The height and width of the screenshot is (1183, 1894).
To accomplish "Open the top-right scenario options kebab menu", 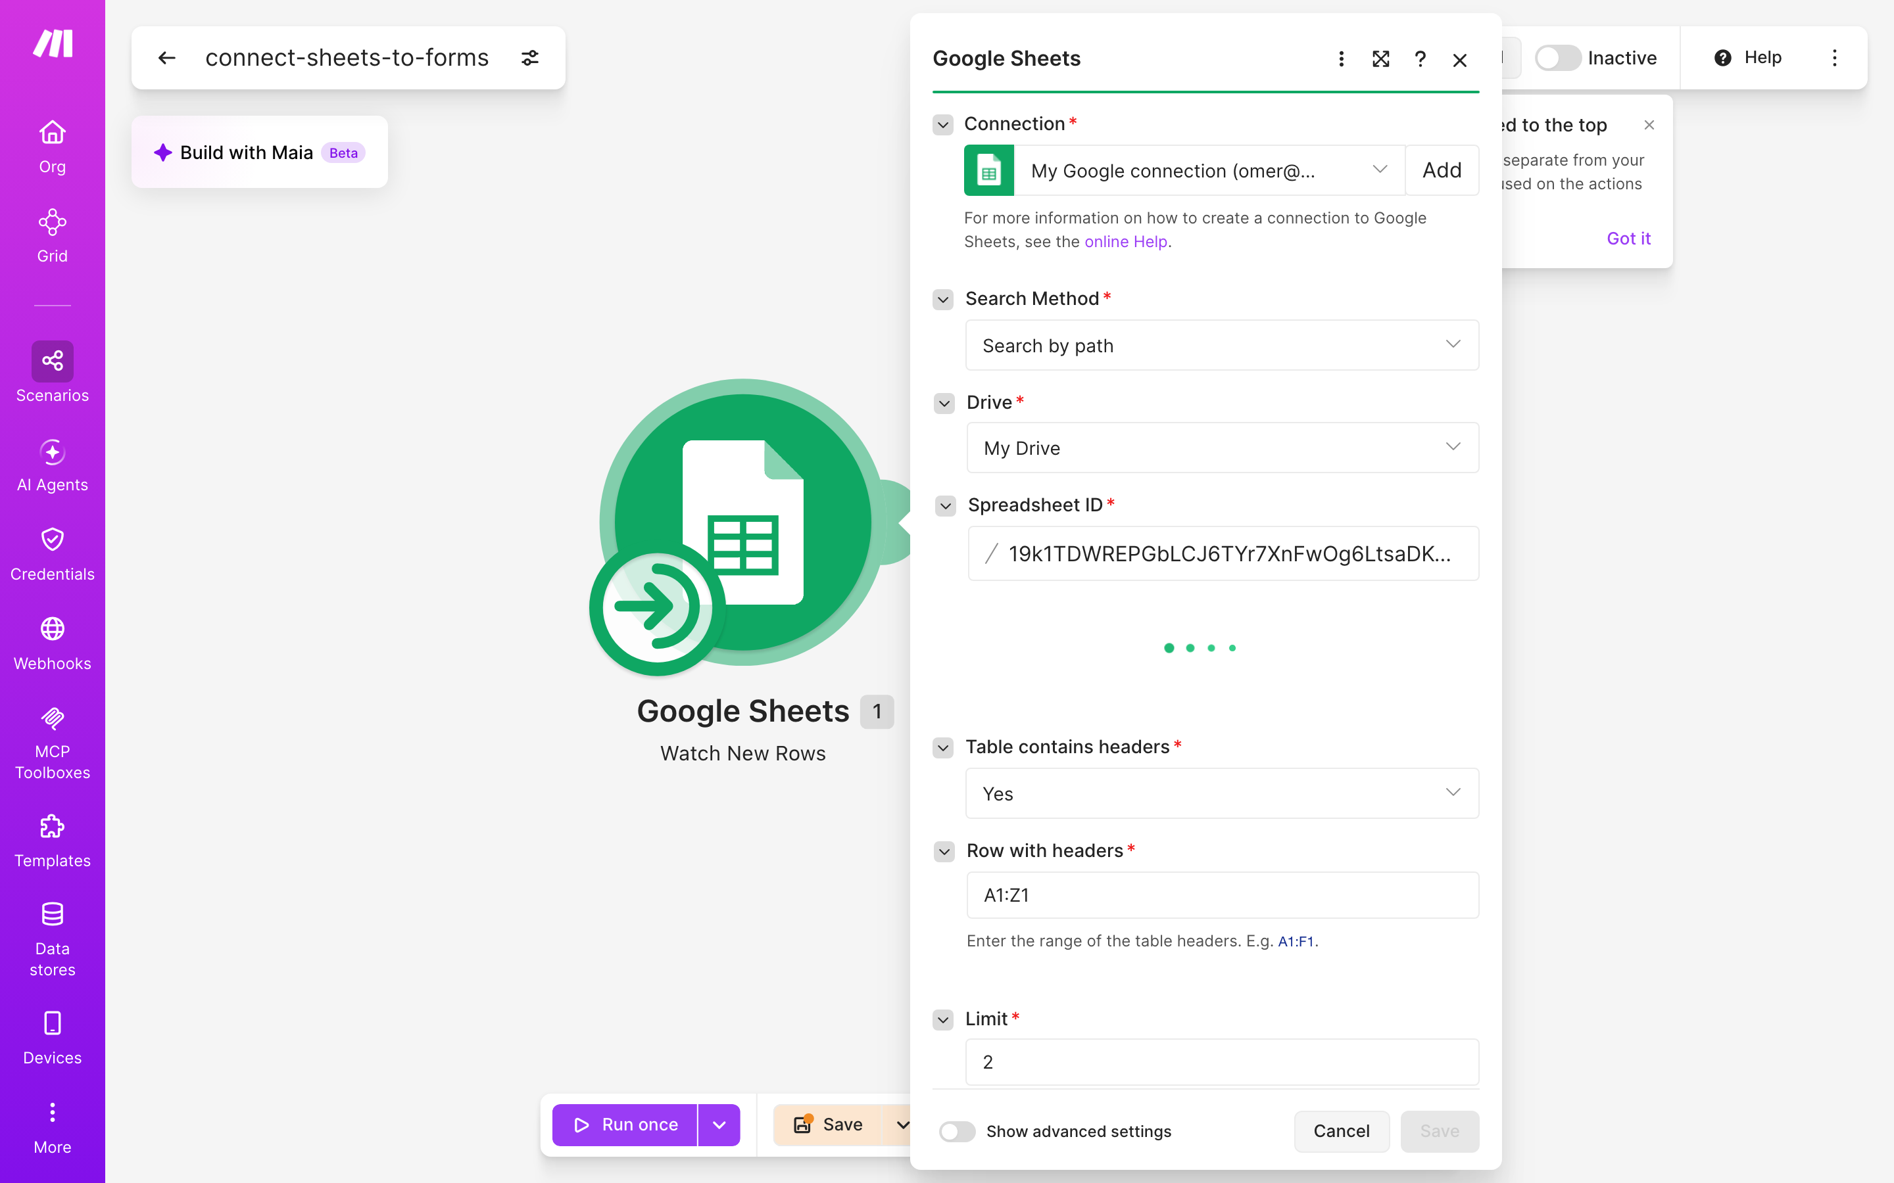I will click(1835, 58).
